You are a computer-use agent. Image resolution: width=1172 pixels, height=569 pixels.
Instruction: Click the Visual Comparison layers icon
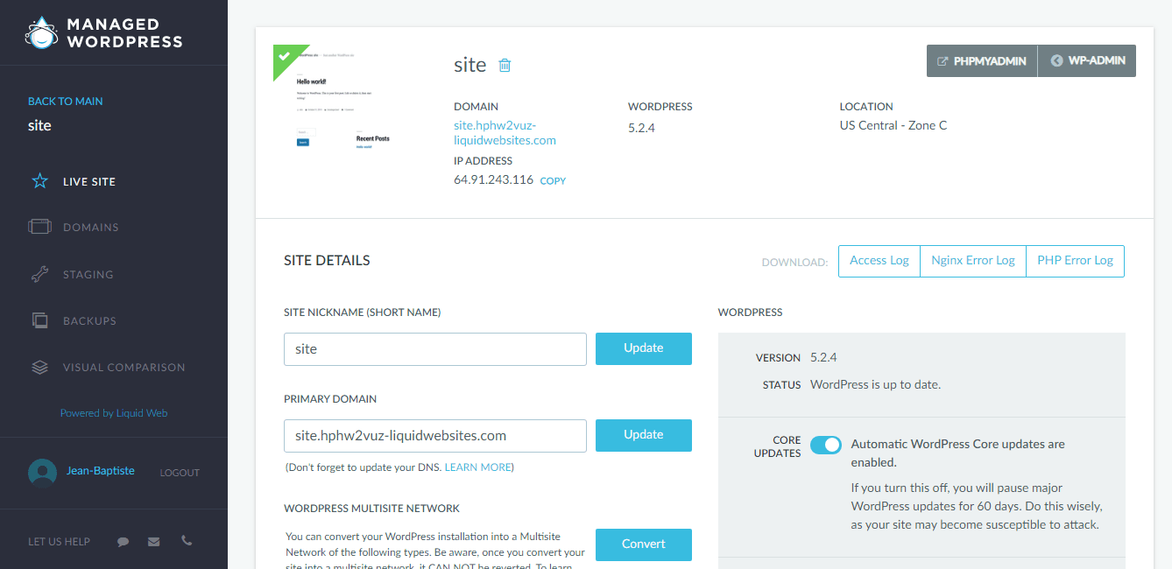point(39,368)
